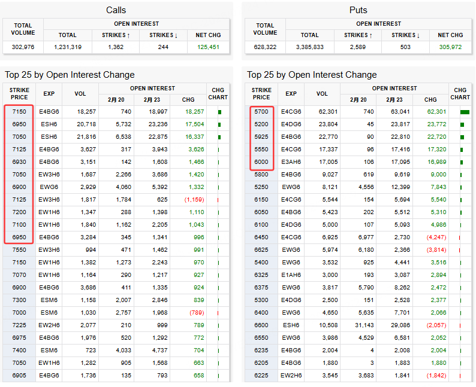Click the green chart bar for Puts 5700 strike
The image size is (476, 387).
coord(465,112)
